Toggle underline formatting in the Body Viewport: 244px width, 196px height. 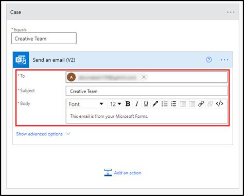pyautogui.click(x=146, y=104)
